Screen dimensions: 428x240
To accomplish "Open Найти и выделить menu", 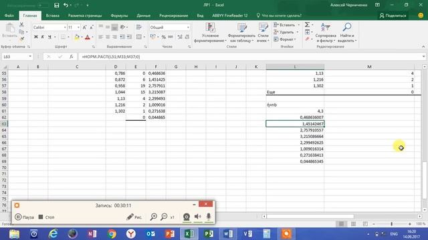I will (347, 33).
